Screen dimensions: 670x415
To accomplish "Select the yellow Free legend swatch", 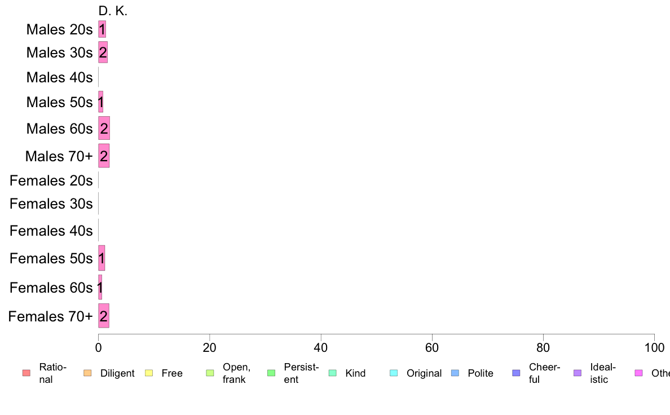I will click(149, 373).
